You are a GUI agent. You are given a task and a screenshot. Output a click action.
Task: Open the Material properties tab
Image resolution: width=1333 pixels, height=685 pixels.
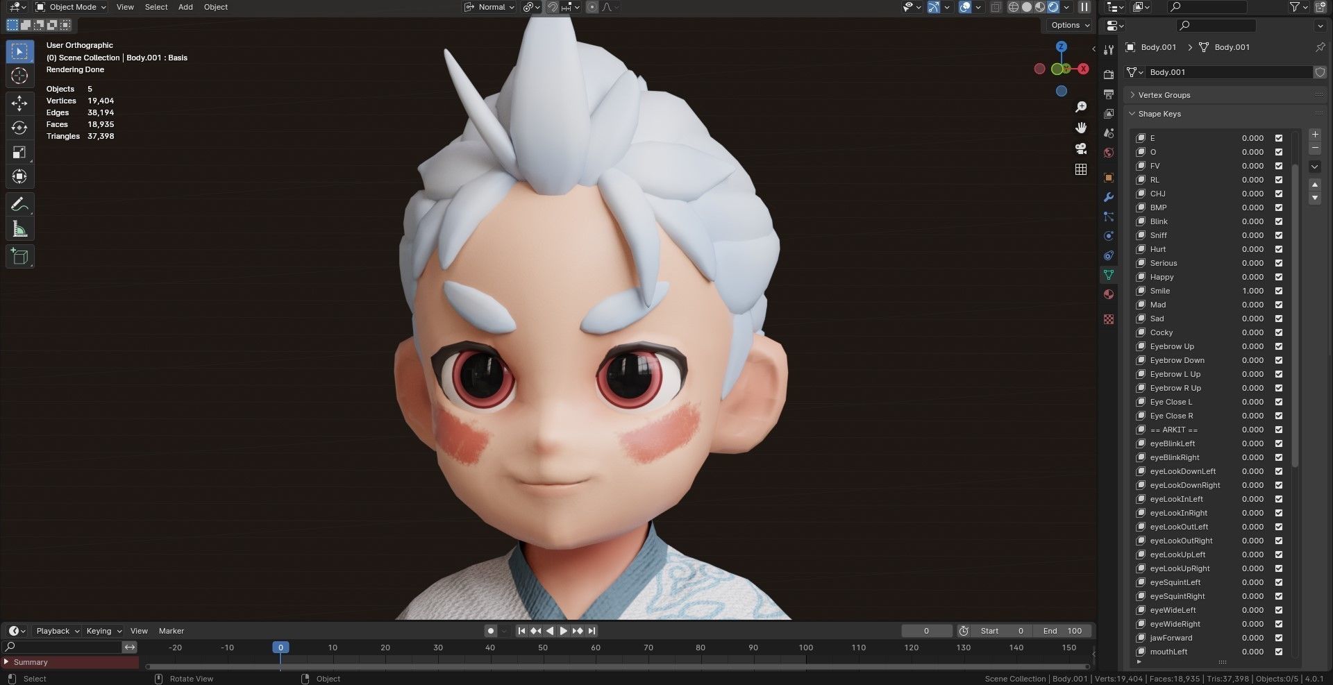[x=1109, y=294]
